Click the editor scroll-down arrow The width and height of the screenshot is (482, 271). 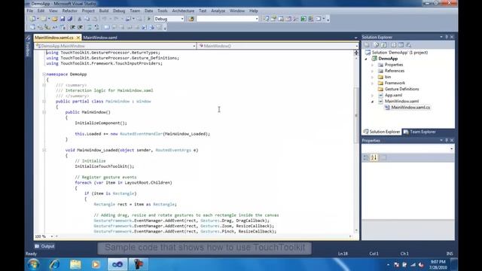(x=356, y=230)
